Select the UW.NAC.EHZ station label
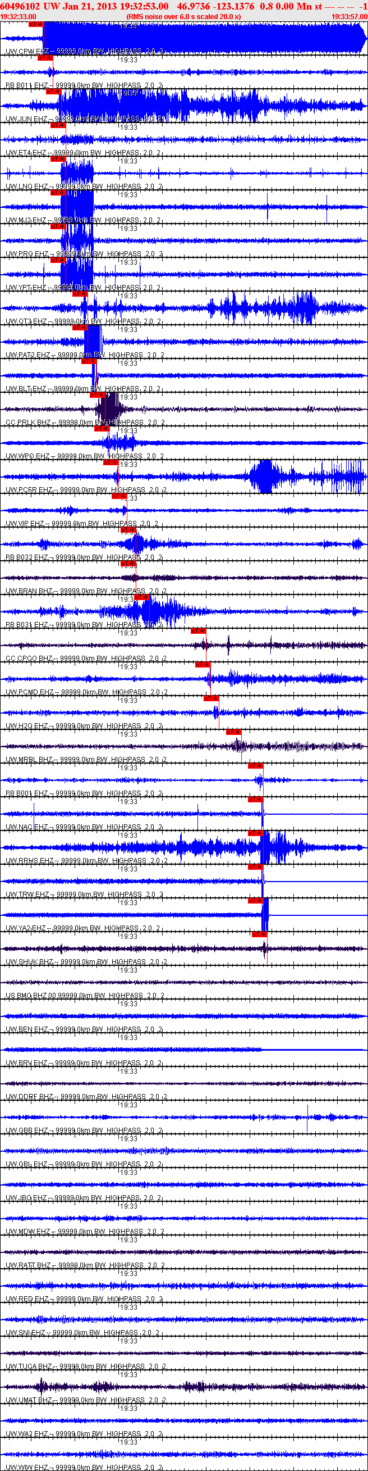This screenshot has width=368, height=1471. coord(27,827)
